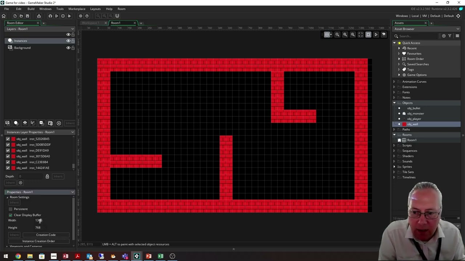Toggle the depth lock icon
Screen dimensions: 465x261
[47, 177]
